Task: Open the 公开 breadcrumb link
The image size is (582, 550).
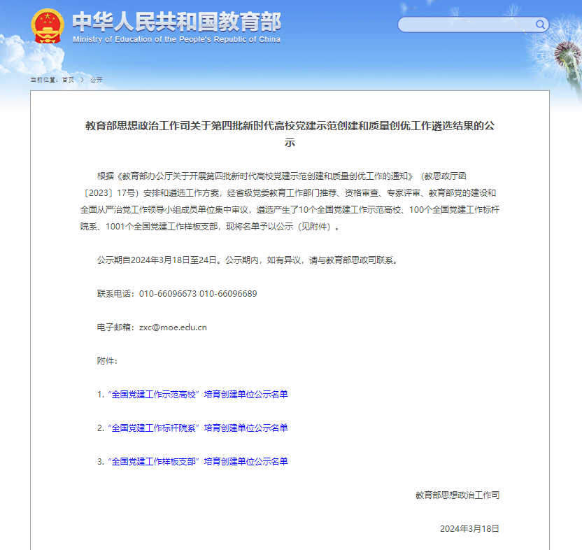Action: [96, 80]
